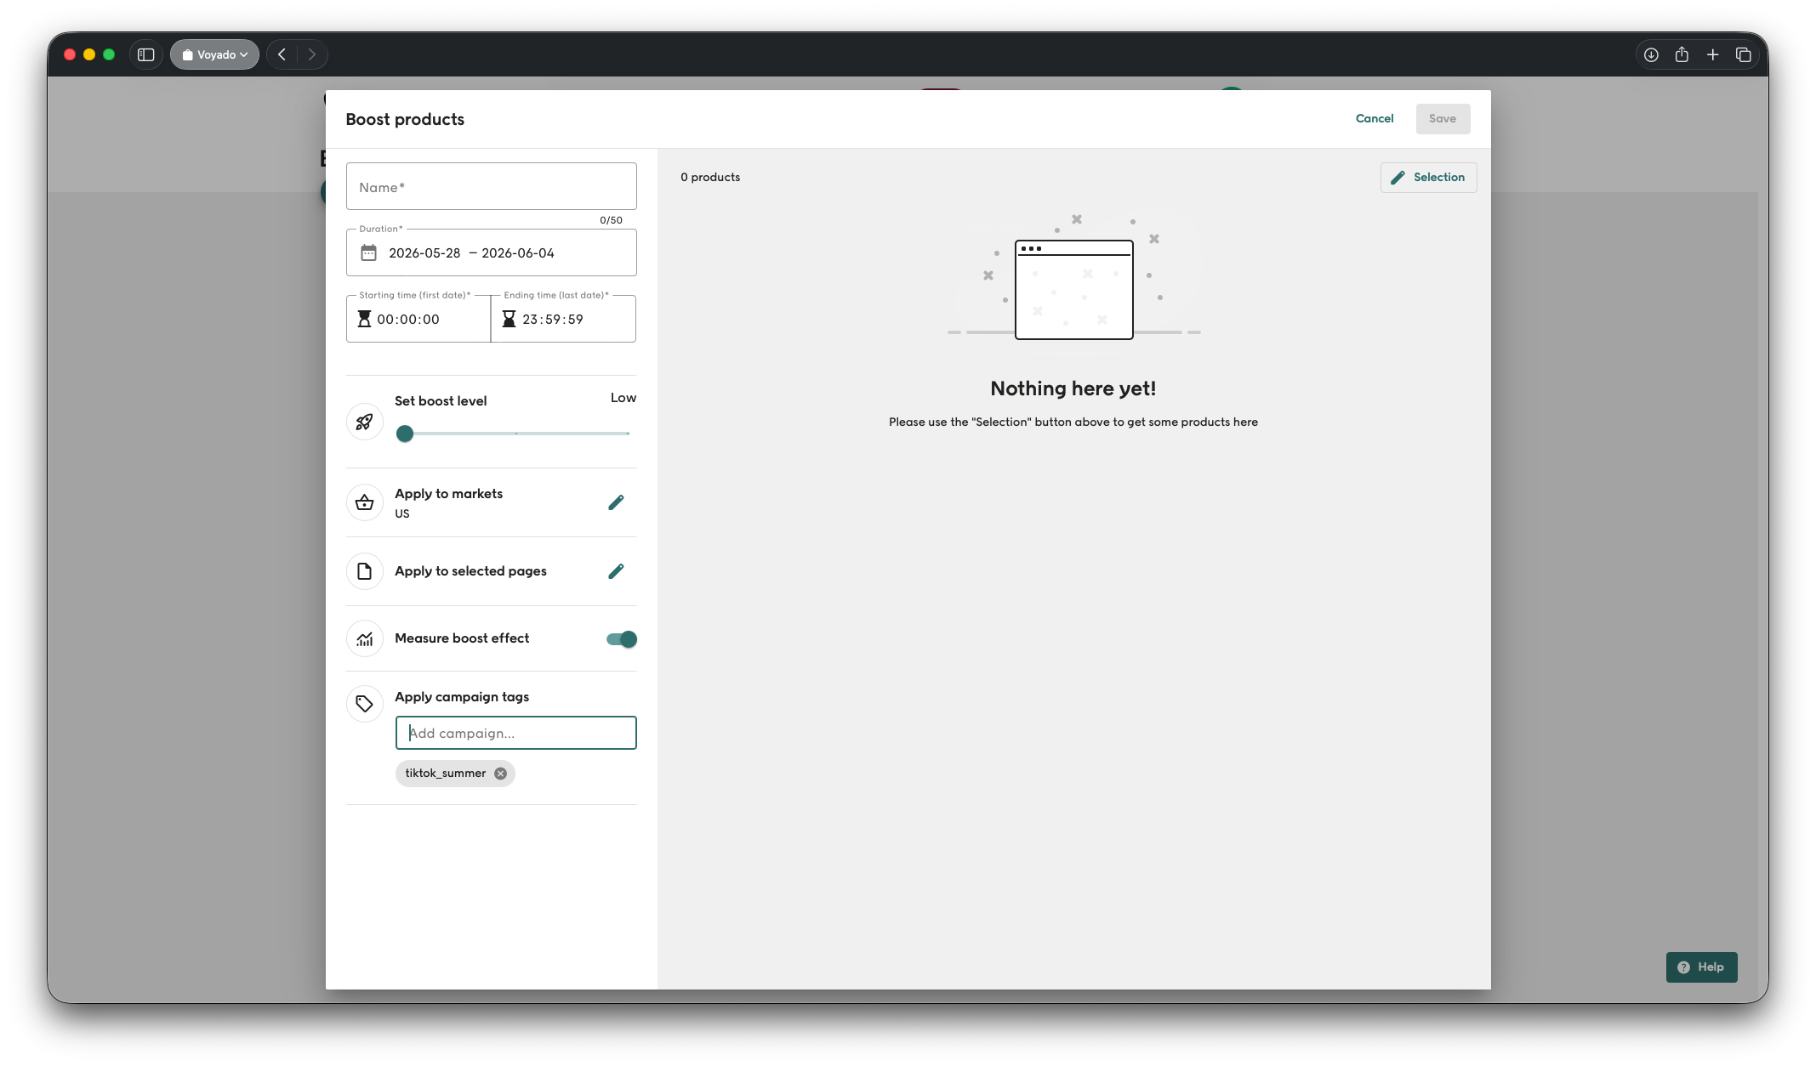Click the 0 products count text
1816x1066 pixels.
tap(710, 177)
